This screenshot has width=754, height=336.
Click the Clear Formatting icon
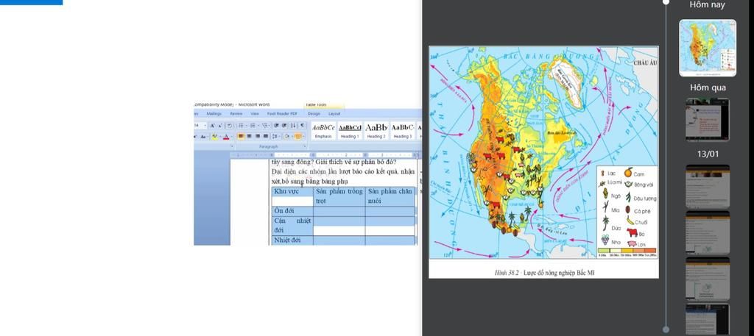(230, 126)
